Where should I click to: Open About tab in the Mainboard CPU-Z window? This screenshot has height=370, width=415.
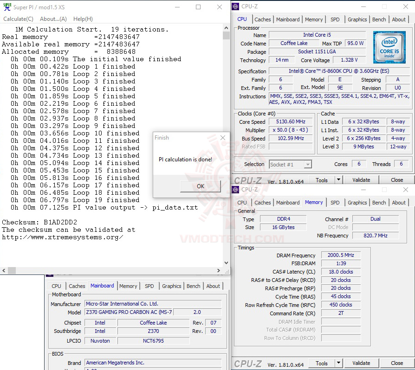(213, 286)
